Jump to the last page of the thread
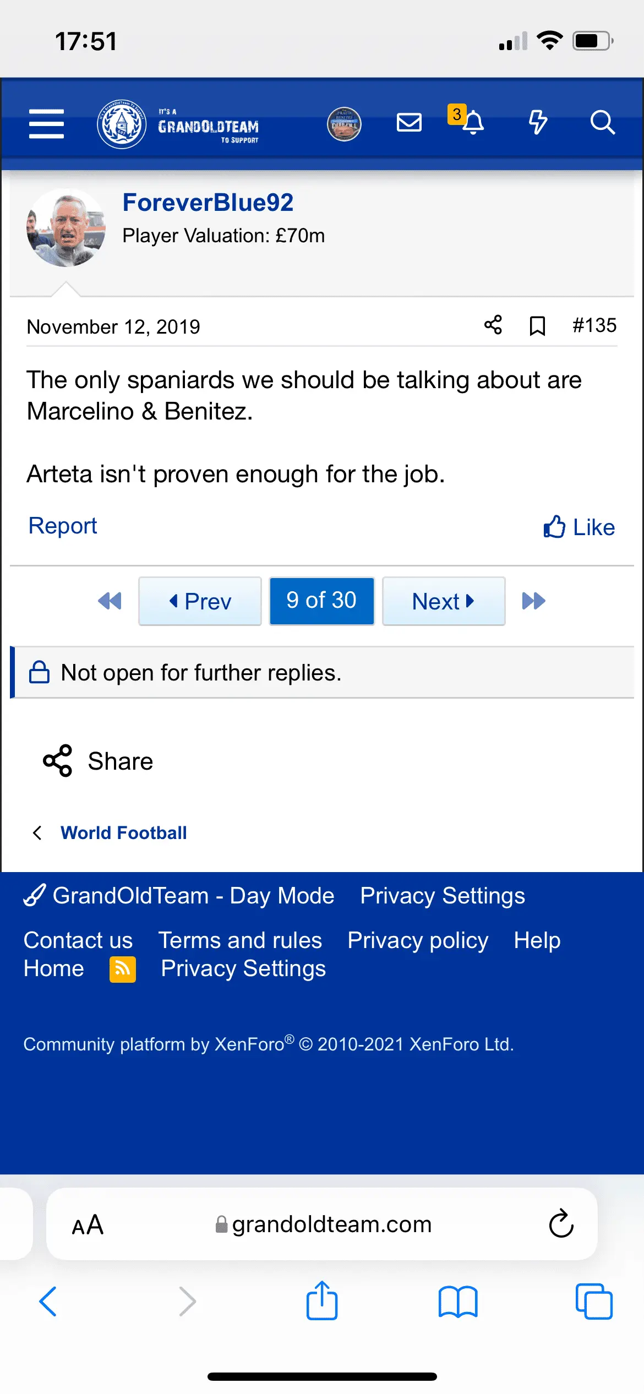The image size is (644, 1394). coord(533,601)
